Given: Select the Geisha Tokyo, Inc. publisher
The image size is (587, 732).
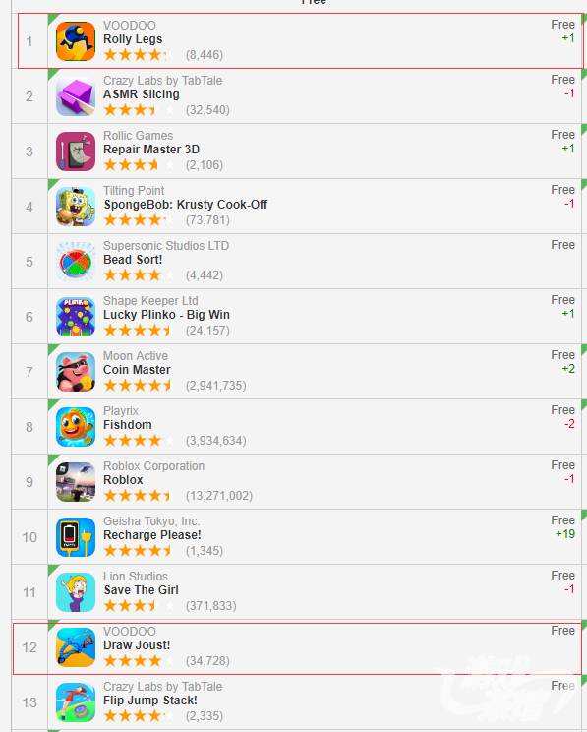Looking at the screenshot, I should (151, 521).
